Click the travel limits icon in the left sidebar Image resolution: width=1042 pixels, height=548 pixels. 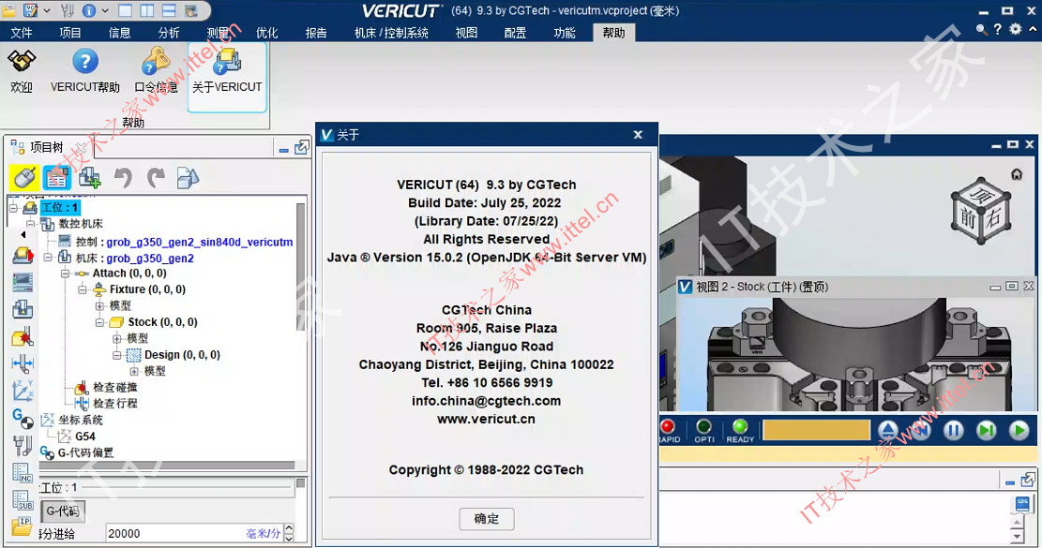coord(23,363)
